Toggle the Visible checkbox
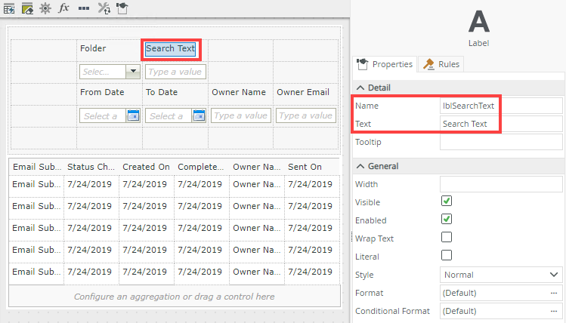Viewport: 566px width, 323px height. click(x=447, y=201)
